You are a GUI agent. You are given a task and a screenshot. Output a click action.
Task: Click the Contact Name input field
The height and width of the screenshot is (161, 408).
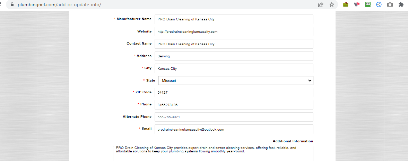(234, 44)
